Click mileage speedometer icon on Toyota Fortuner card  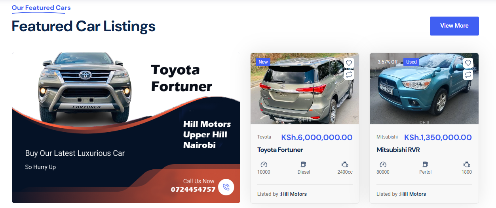(264, 164)
